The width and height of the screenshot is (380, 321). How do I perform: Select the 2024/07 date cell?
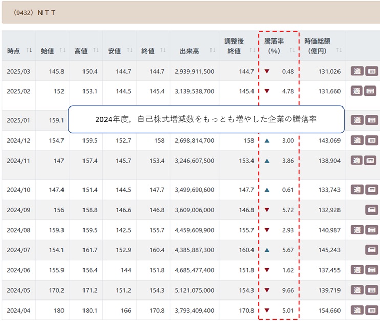coord(18,250)
